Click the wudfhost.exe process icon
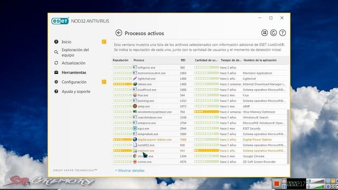338x190 pixels. 135,90
